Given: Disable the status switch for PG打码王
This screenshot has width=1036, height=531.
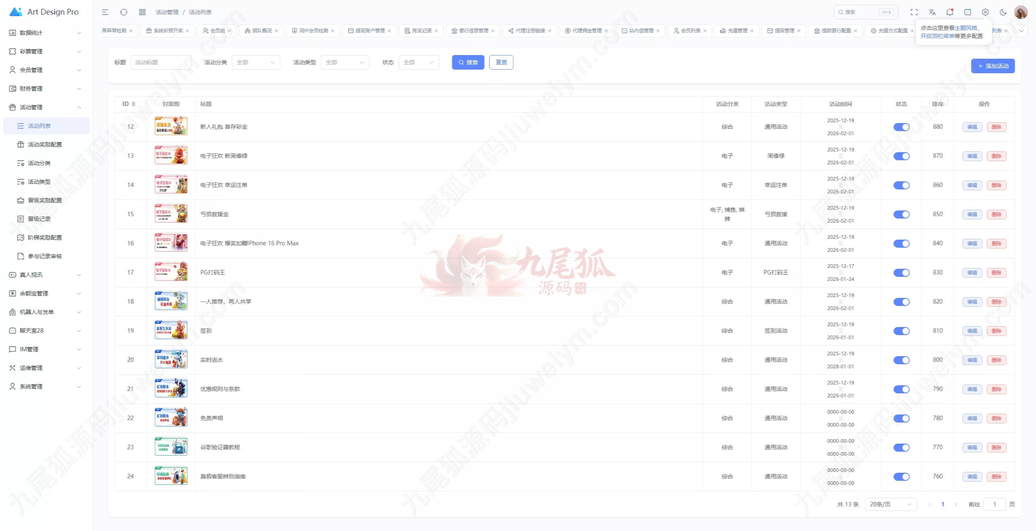Looking at the screenshot, I should pos(901,273).
